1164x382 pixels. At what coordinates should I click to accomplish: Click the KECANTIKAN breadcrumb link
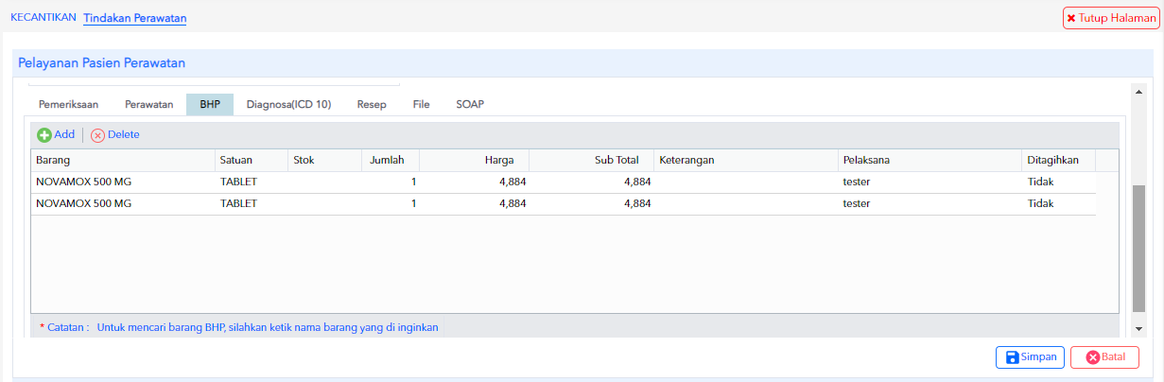pos(43,18)
